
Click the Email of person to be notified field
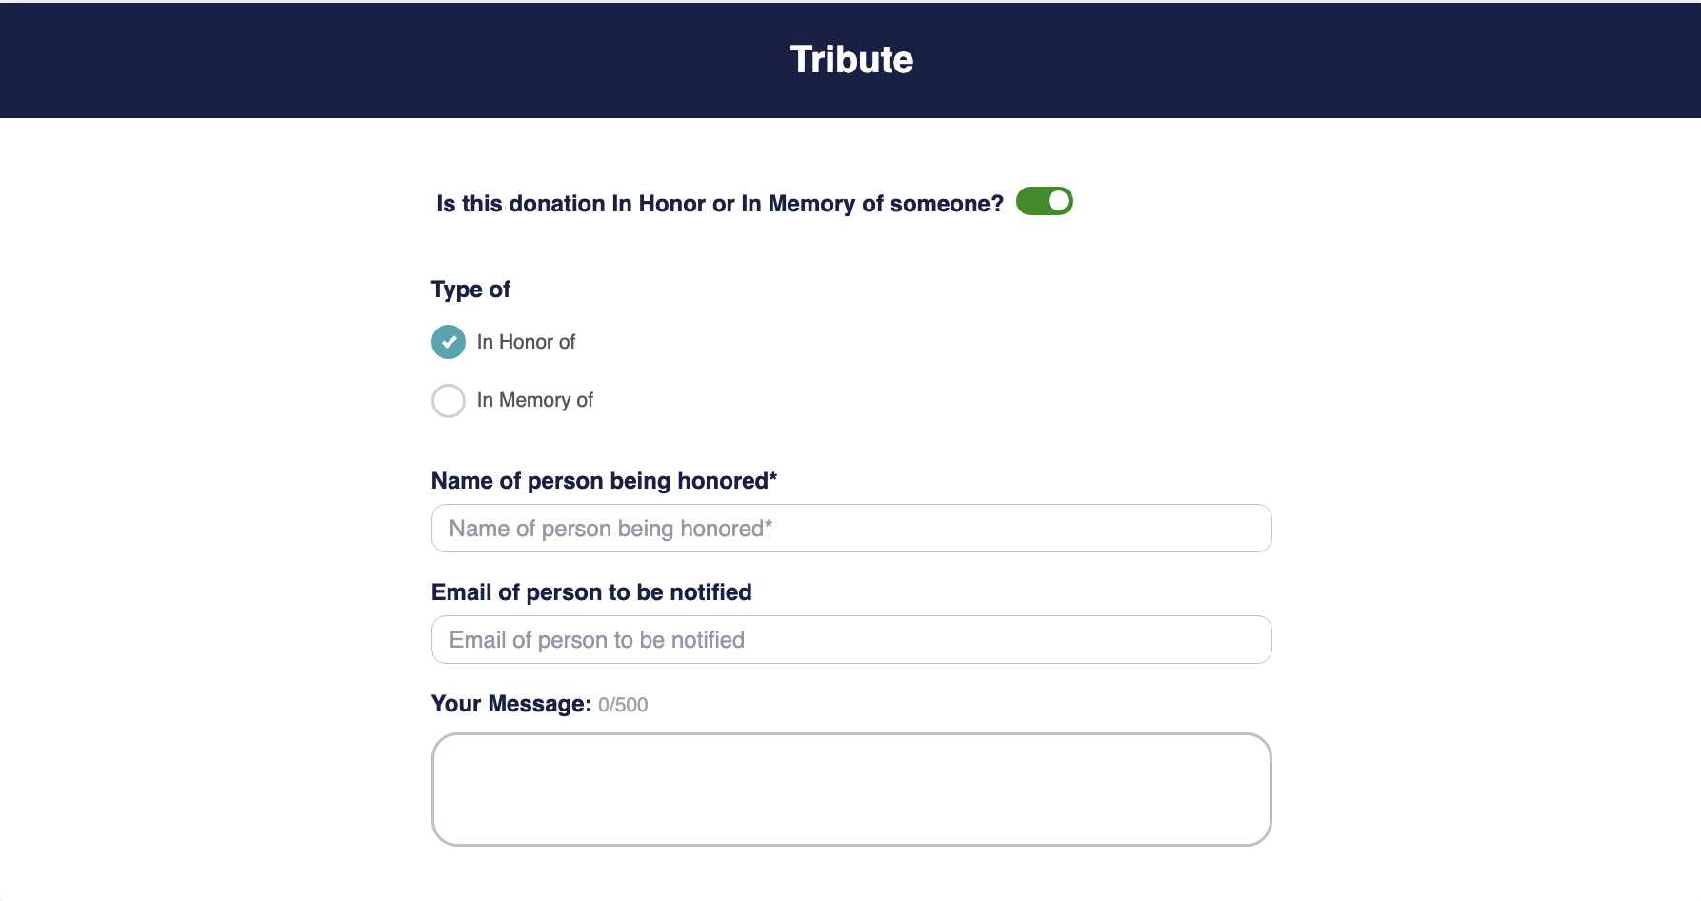[x=851, y=640]
